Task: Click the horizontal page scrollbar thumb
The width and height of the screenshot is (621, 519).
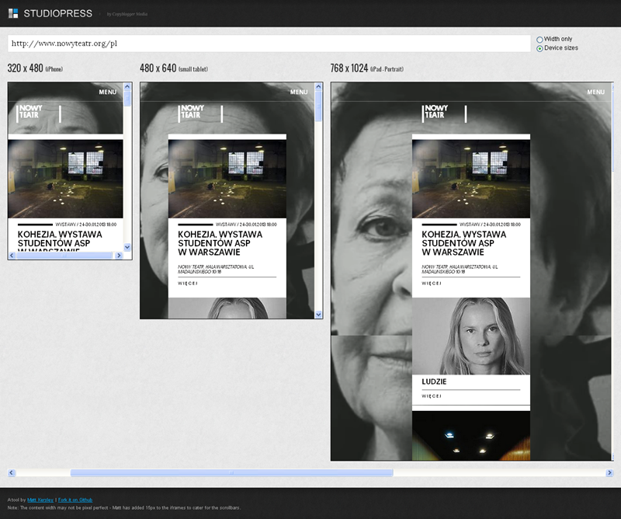Action: click(x=231, y=472)
